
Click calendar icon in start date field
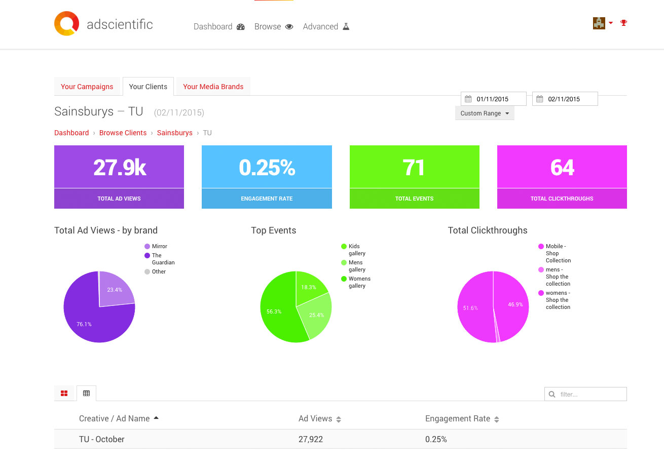(x=468, y=99)
